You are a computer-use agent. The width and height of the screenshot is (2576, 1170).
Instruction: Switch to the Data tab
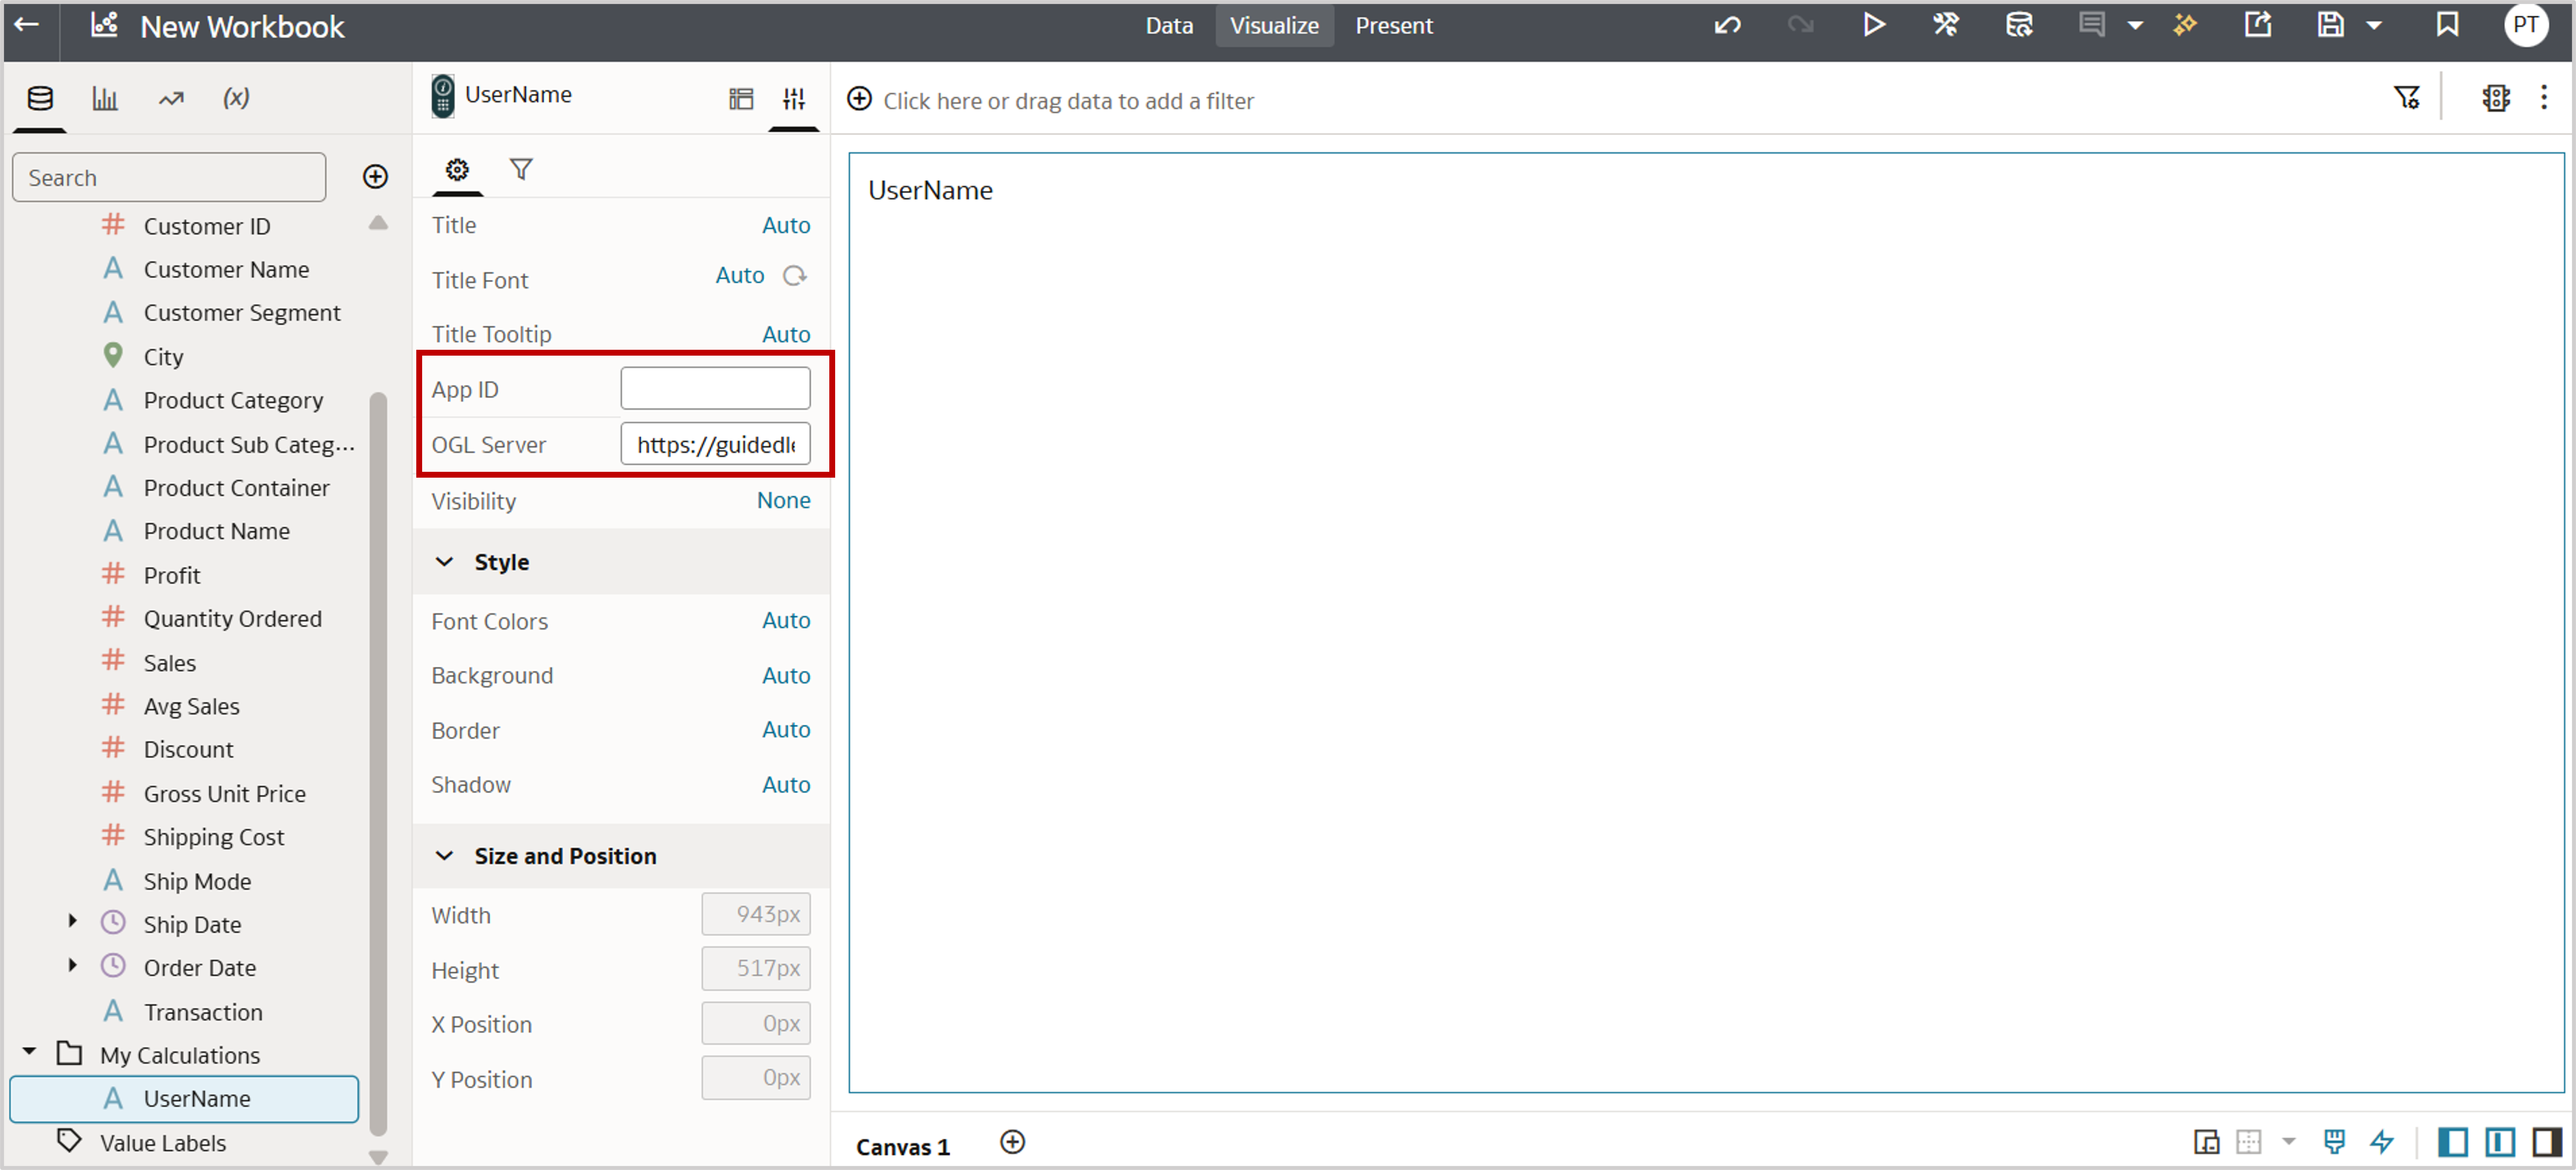pyautogui.click(x=1168, y=25)
